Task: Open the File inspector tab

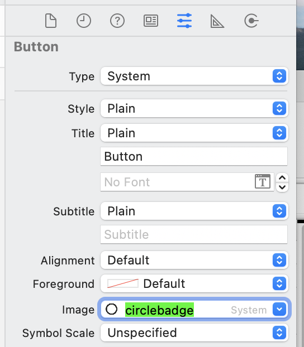Action: click(51, 21)
